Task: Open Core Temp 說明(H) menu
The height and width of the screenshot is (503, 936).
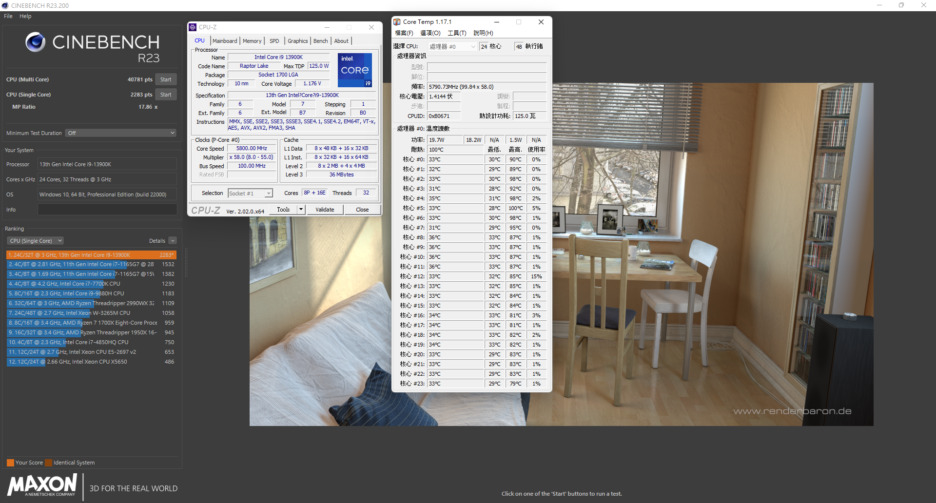Action: point(483,33)
